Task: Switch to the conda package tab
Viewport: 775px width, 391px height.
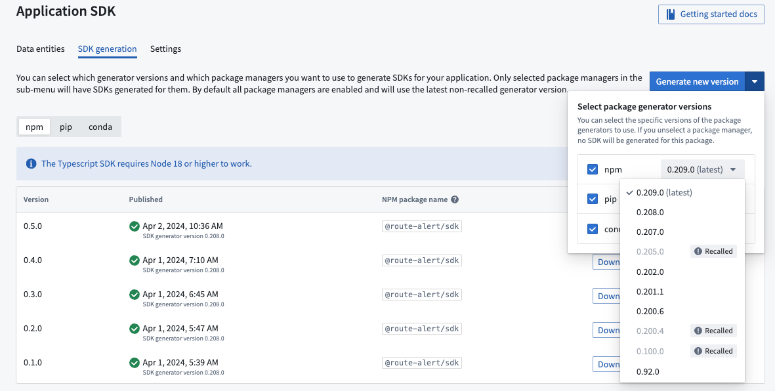Action: (100, 127)
